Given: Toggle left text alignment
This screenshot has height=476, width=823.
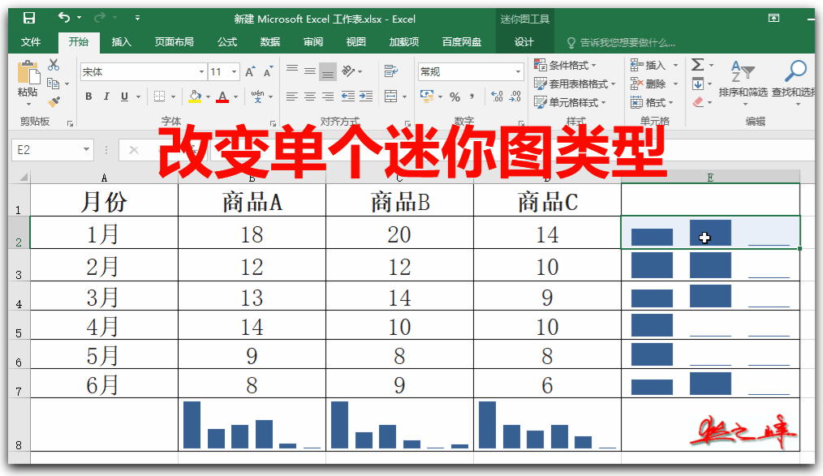Looking at the screenshot, I should point(292,96).
